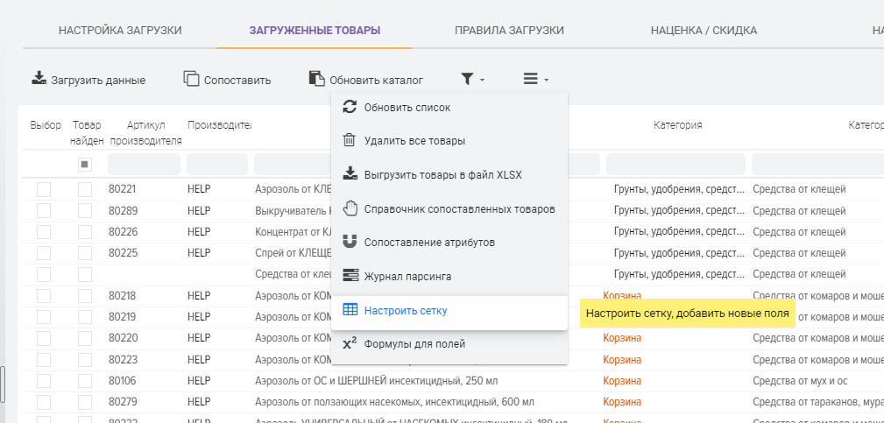Click the refresh icon for Обновить список
884x423 pixels.
[350, 107]
